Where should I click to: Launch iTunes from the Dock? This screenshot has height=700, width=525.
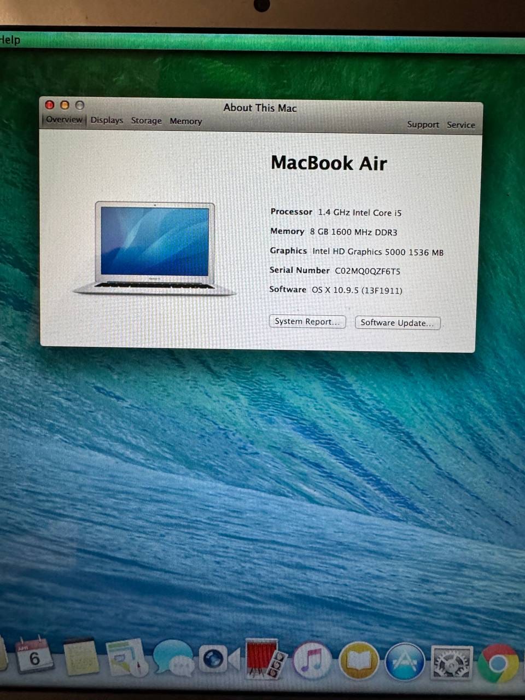click(312, 661)
